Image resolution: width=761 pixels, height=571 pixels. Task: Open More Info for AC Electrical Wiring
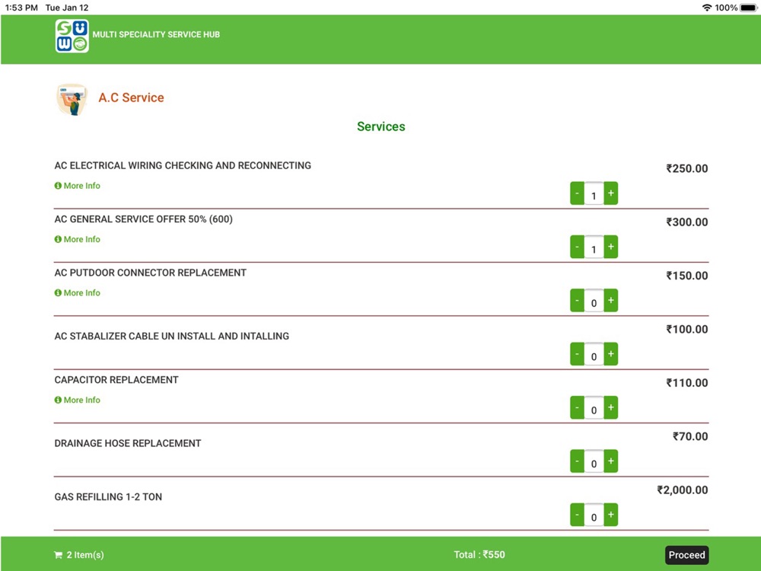click(x=77, y=186)
